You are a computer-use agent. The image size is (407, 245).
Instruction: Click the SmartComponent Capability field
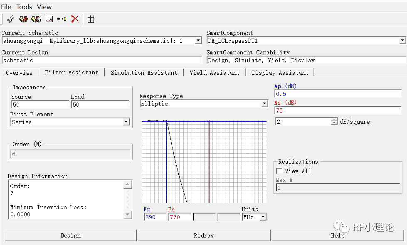point(306,60)
